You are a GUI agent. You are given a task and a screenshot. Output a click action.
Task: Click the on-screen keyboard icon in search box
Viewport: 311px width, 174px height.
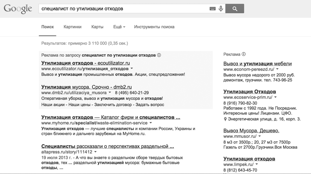[x=213, y=8]
